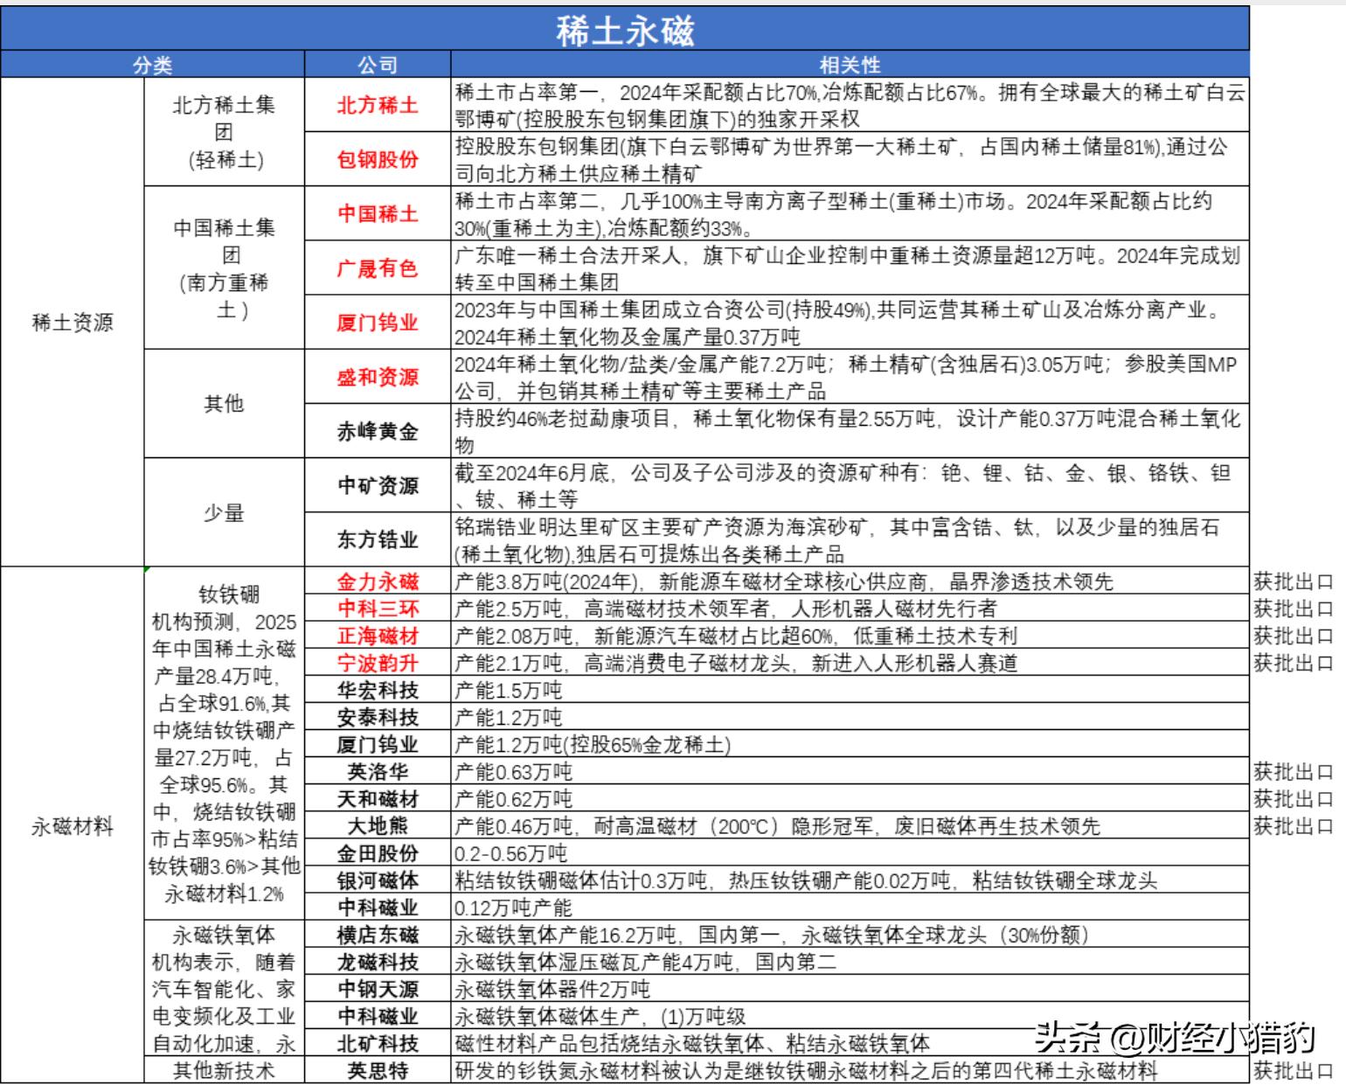Select the 英洛华 company cell
The width and height of the screenshot is (1346, 1085).
tap(378, 771)
